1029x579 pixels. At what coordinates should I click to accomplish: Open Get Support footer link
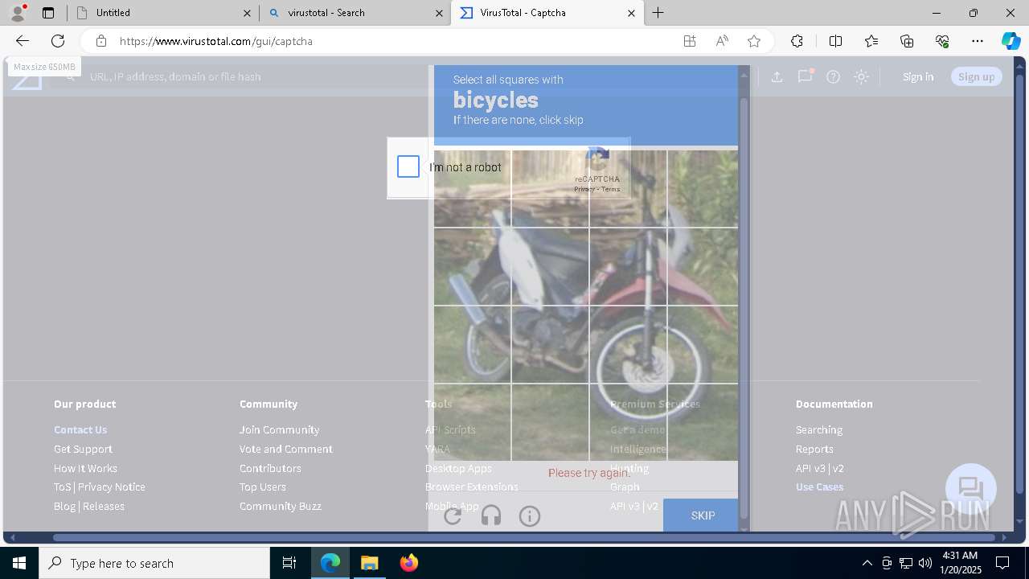click(83, 449)
